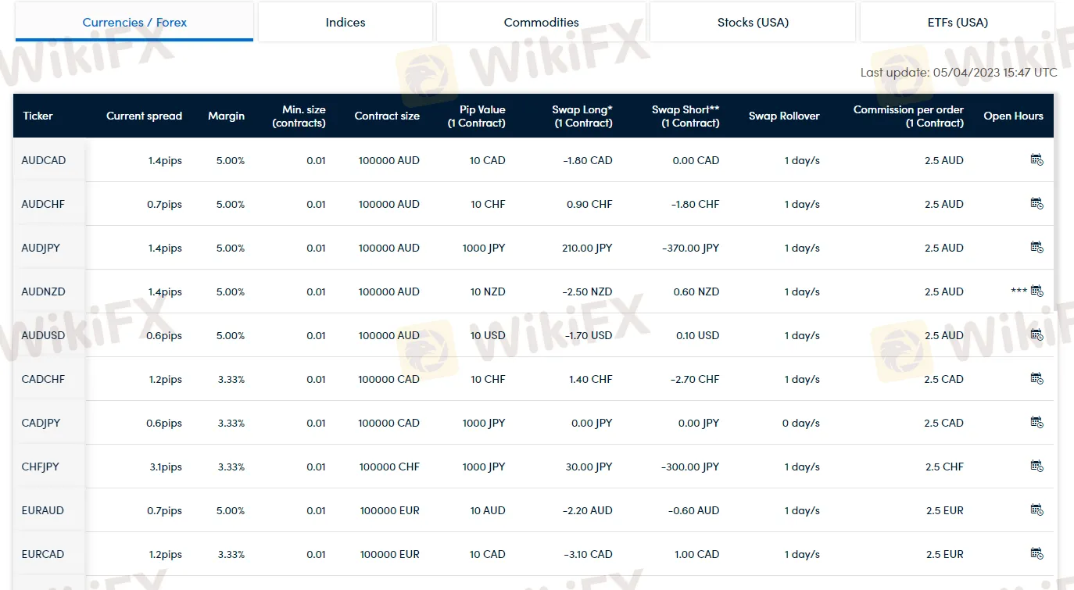Click the Commission per order column header
This screenshot has height=590, width=1074.
click(x=908, y=116)
